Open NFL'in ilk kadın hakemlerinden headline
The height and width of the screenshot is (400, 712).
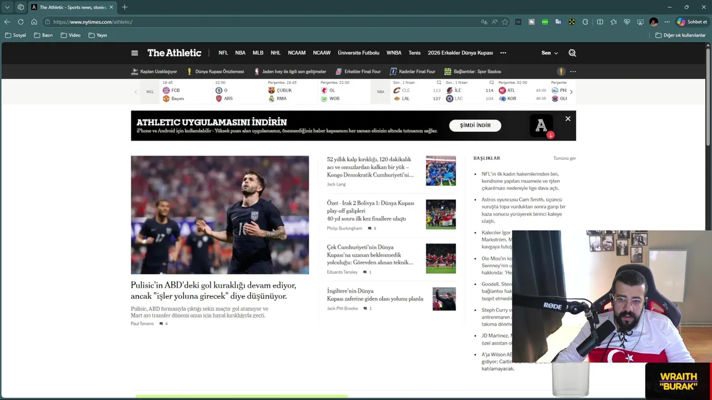click(x=521, y=181)
